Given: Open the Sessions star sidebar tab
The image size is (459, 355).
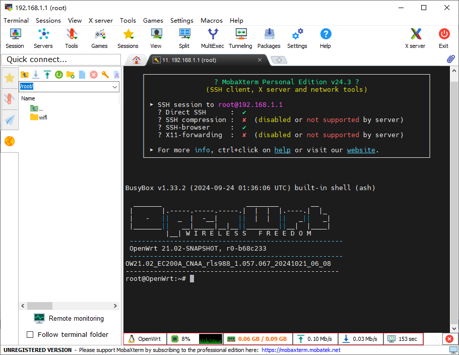Looking at the screenshot, I should (10, 78).
